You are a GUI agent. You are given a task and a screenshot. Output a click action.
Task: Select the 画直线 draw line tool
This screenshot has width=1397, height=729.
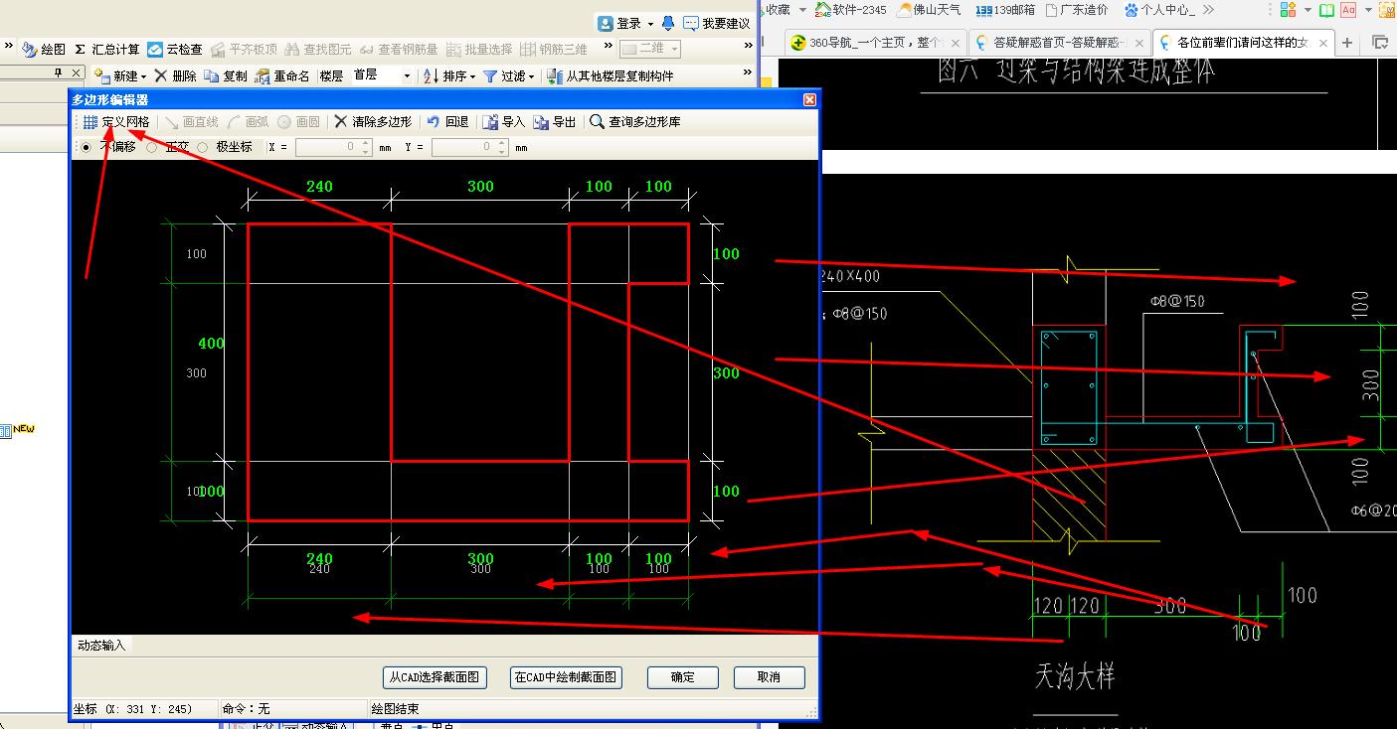tap(192, 121)
